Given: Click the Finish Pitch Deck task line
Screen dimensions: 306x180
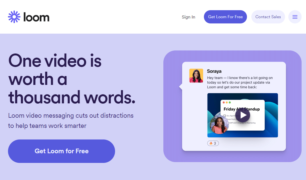Looking at the screenshot, I should (x=232, y=119).
